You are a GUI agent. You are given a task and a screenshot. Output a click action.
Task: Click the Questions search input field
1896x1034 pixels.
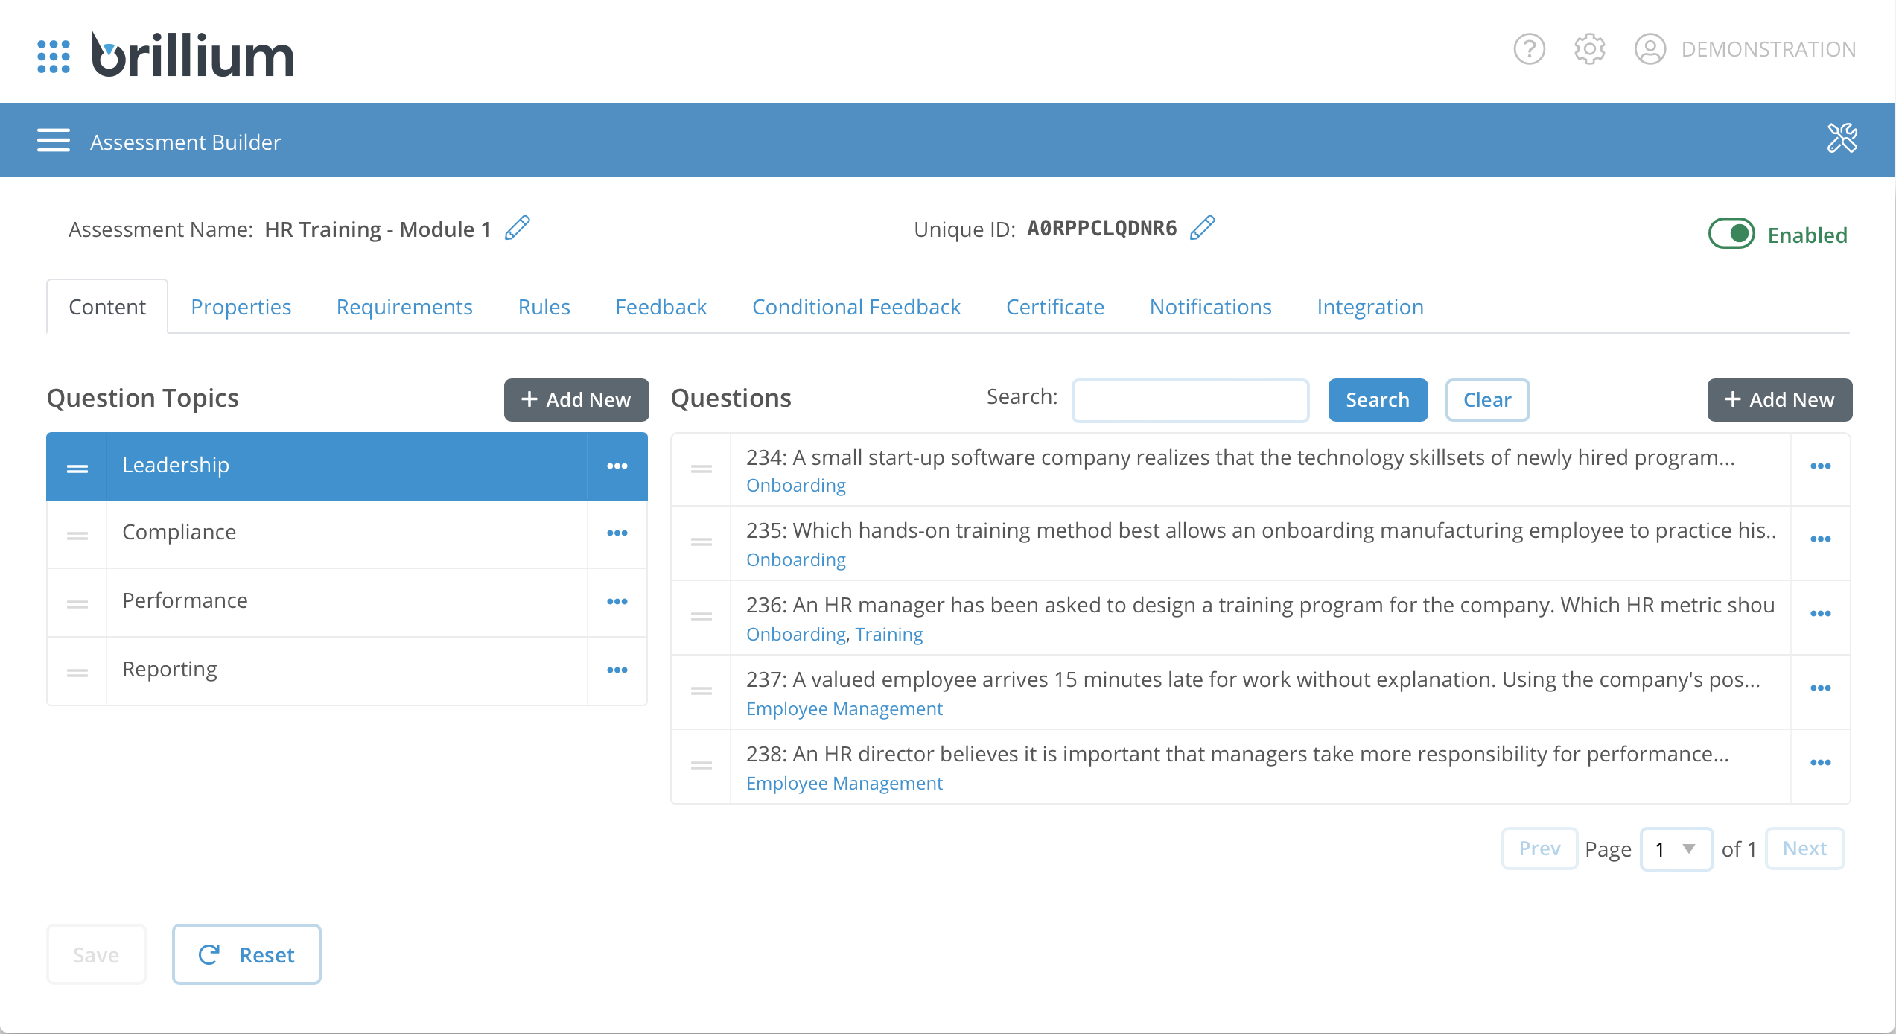pos(1190,400)
